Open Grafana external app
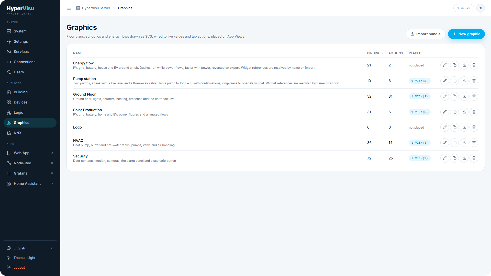This screenshot has height=276, width=491. click(x=30, y=173)
